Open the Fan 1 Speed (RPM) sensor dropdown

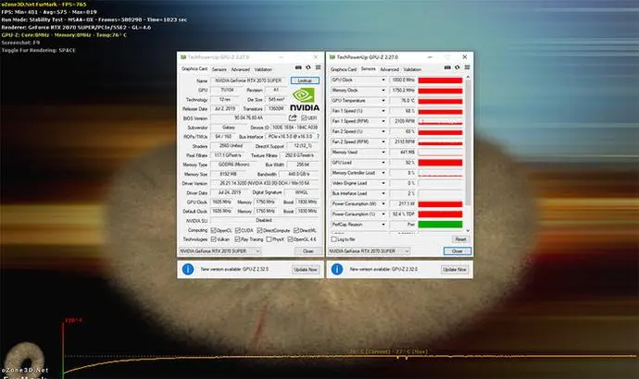click(383, 121)
